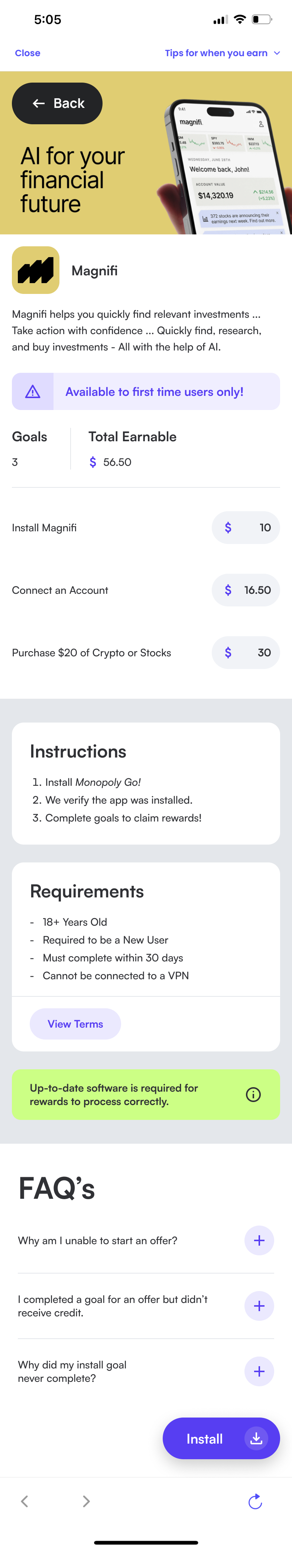Click the info circle icon in green banner
292x1550 pixels.
click(x=253, y=1095)
